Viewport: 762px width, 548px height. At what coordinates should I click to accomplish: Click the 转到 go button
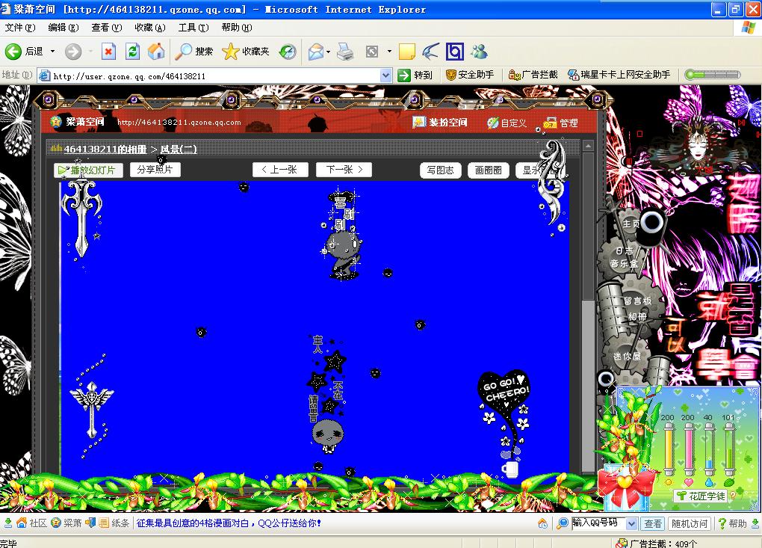pyautogui.click(x=415, y=75)
